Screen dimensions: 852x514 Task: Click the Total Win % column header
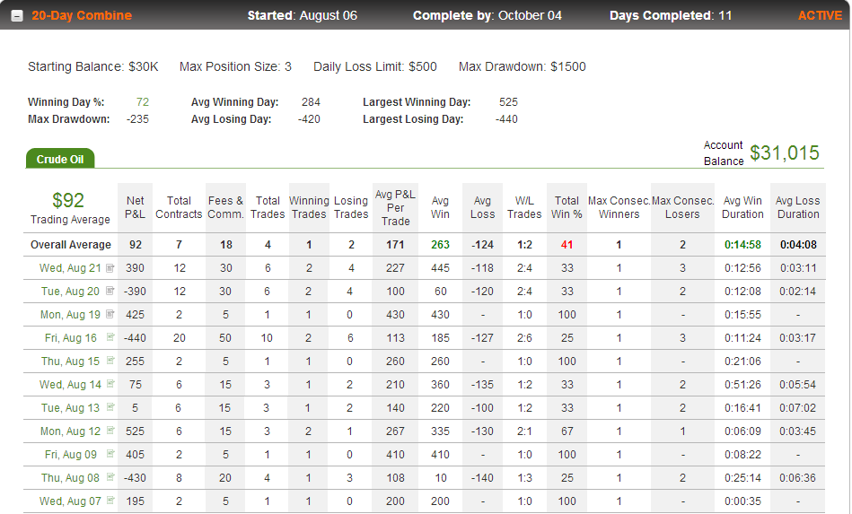point(567,207)
